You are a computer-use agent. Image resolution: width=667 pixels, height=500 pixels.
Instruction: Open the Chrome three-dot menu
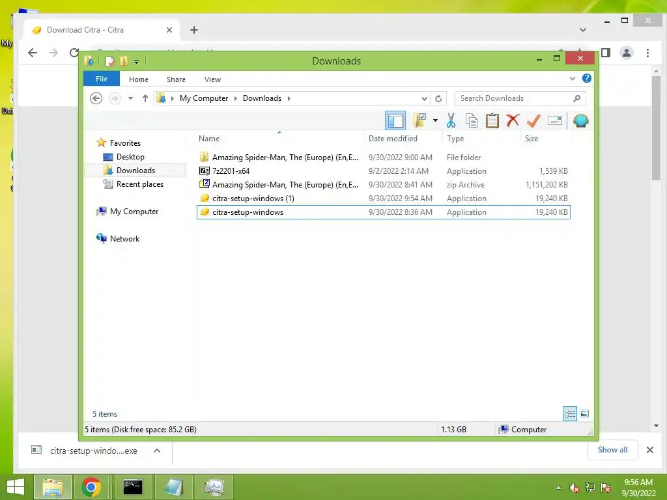(x=647, y=53)
